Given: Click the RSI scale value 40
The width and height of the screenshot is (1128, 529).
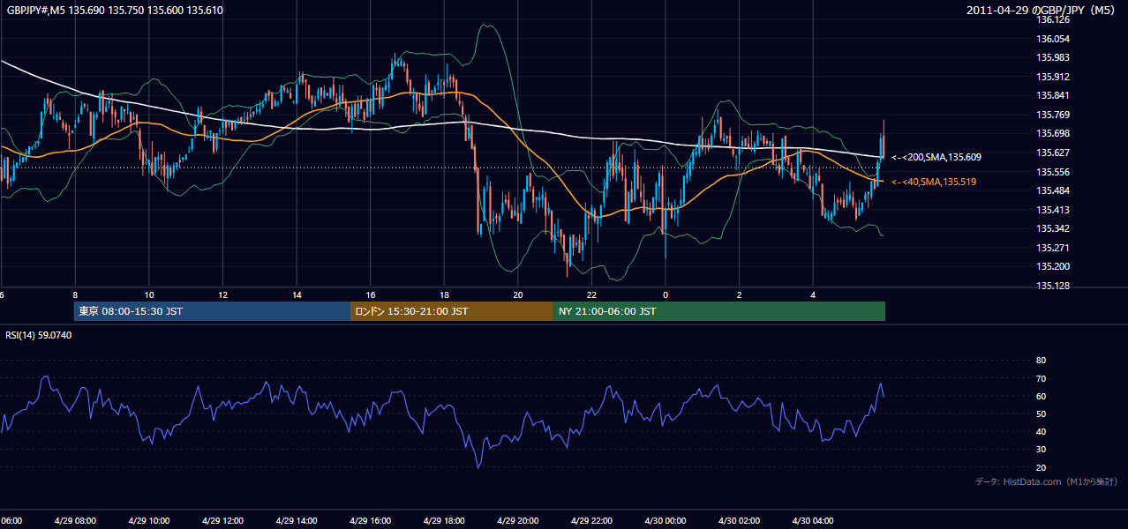Looking at the screenshot, I should (1041, 432).
